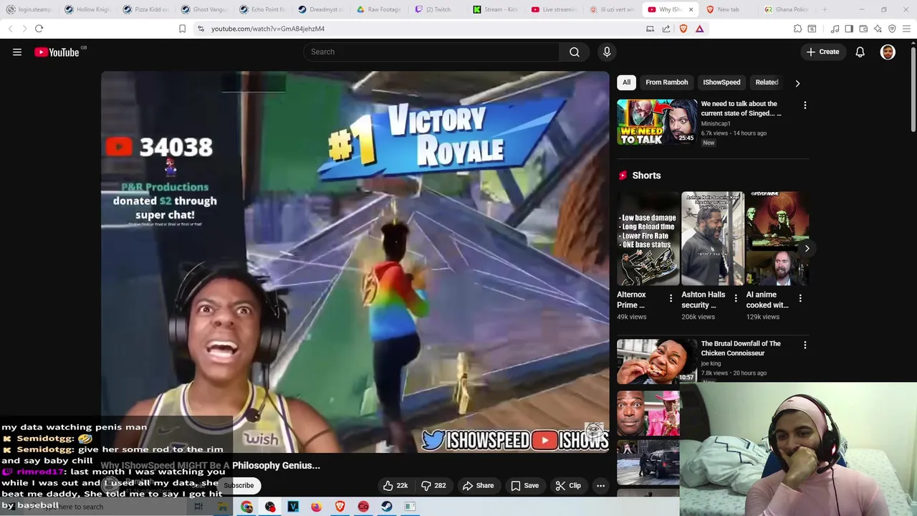Image resolution: width=917 pixels, height=516 pixels.
Task: Open the Ashton Halls security short thumbnail
Action: click(x=713, y=238)
